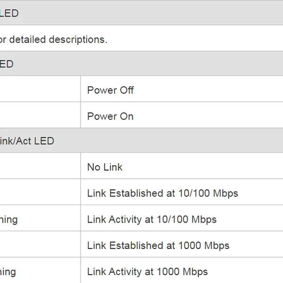This screenshot has width=283, height=283.
Task: Select the blank cell left of Power On
Action: (40, 117)
